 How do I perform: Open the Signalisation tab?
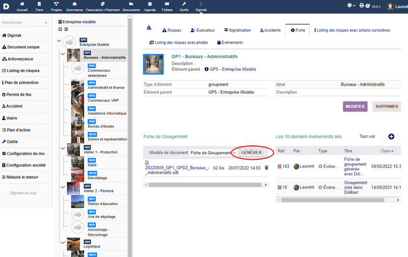tap(237, 31)
